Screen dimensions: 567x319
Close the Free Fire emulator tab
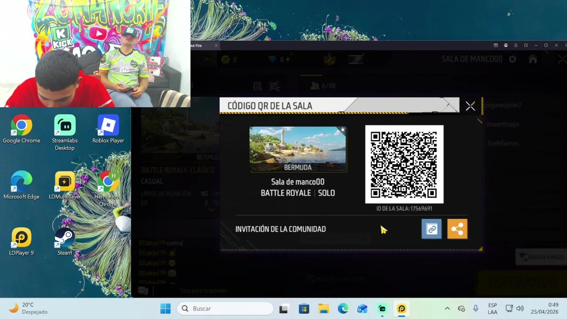pos(216,45)
